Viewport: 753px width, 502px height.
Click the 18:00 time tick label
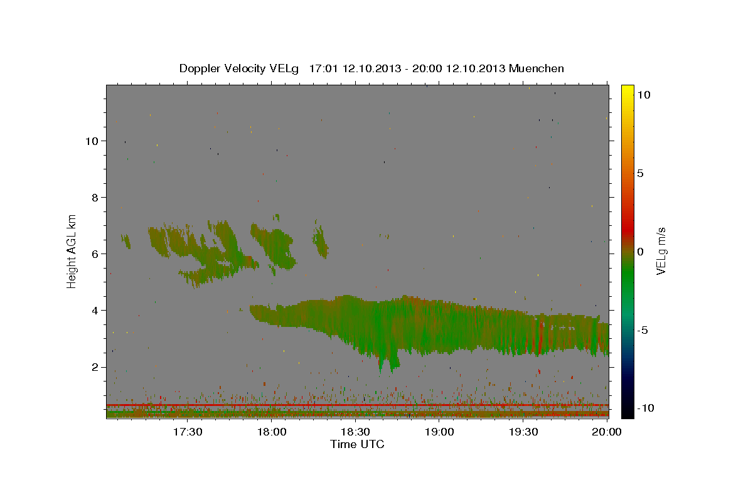tap(271, 432)
